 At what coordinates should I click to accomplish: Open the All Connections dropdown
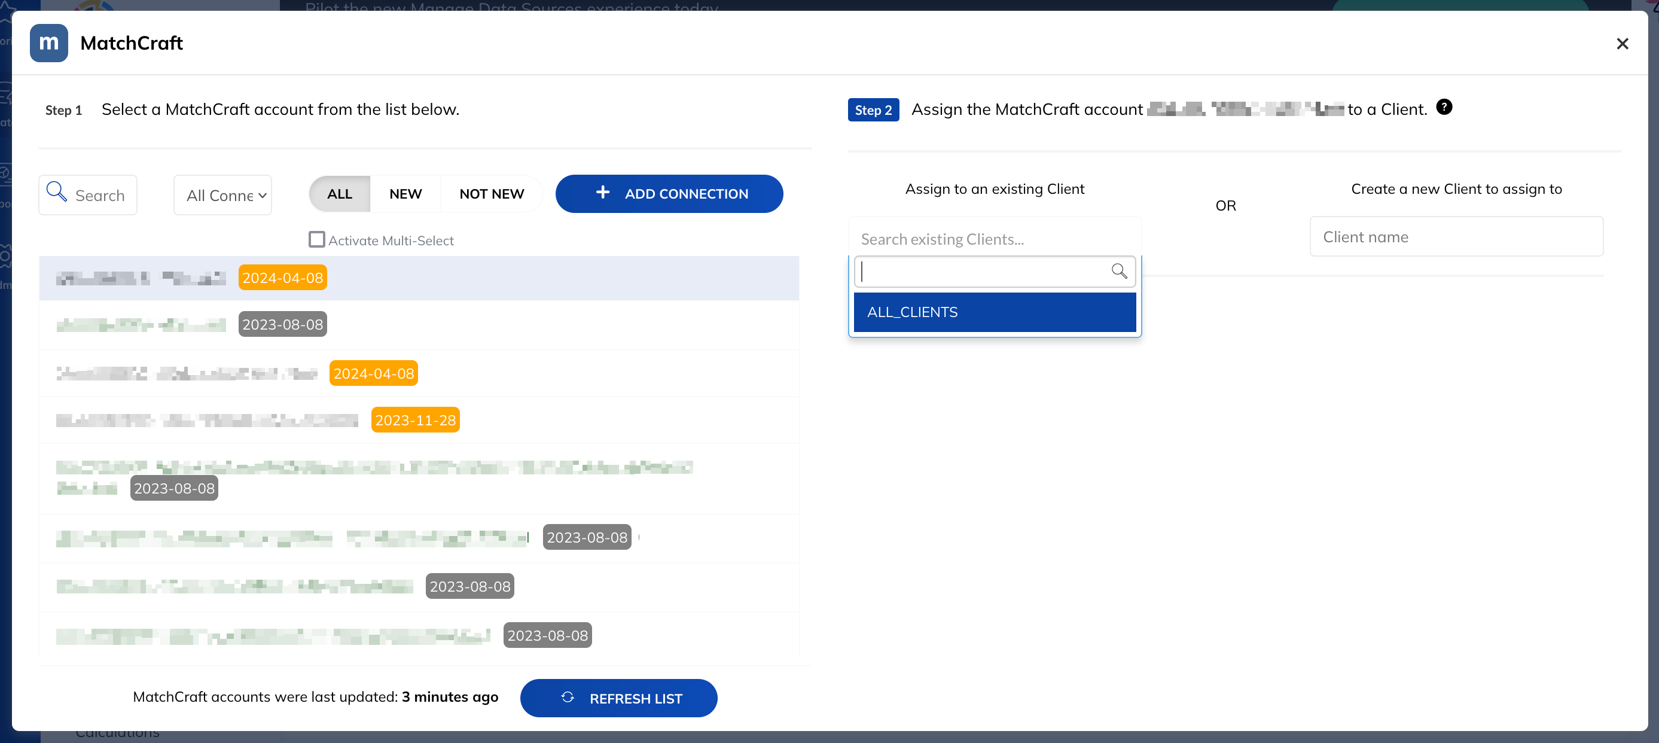[223, 194]
